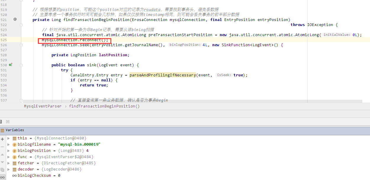Collapse the sink method fold at line 530
Screen dimensions: 370x180
tap(21, 65)
